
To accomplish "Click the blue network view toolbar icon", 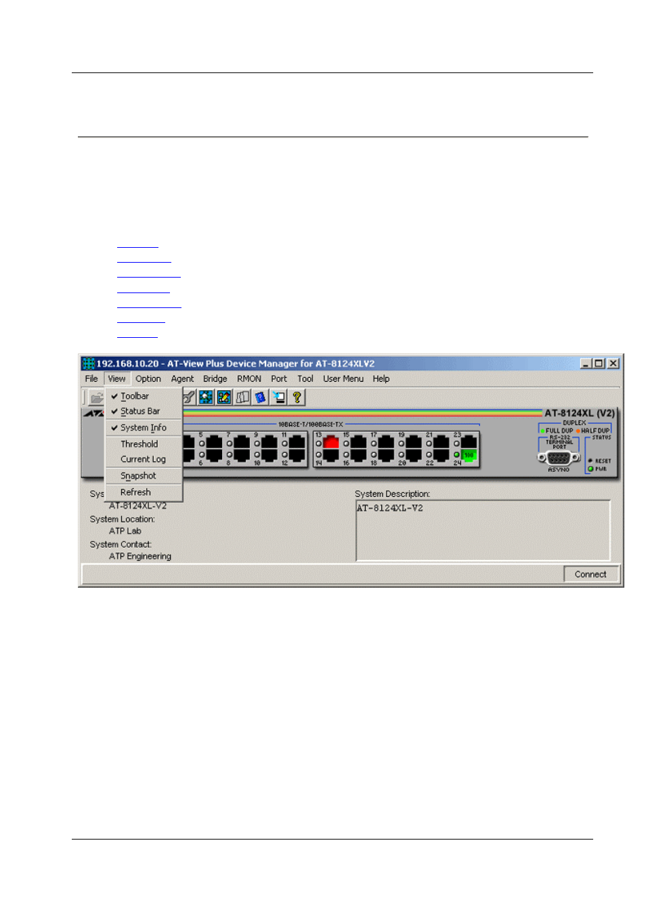I will click(206, 397).
